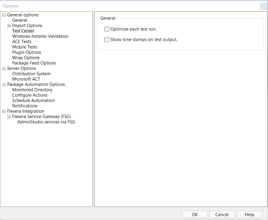Select the ACE Tests entry
268x220 pixels.
(x=21, y=41)
